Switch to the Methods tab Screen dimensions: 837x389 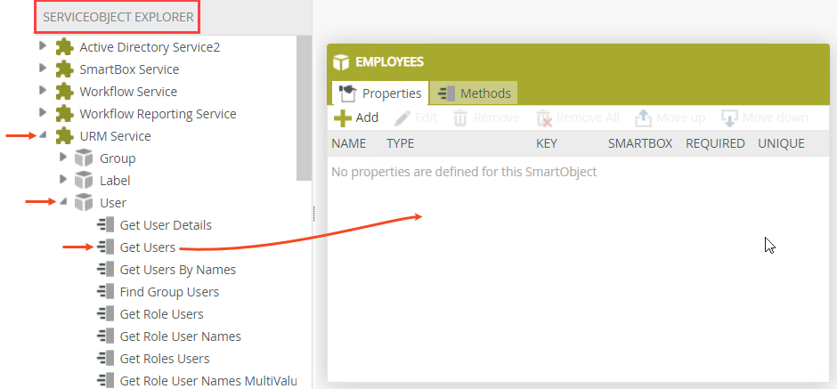coord(474,93)
